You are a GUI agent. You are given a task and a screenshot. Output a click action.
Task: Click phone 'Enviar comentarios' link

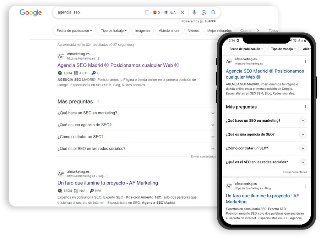(x=295, y=172)
